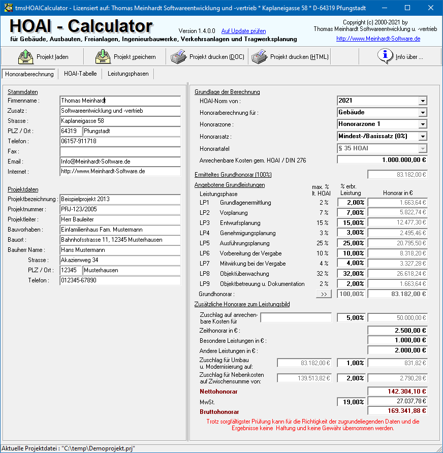Expand the HOAI-Norm von dropdown
443x453 pixels.
click(423, 101)
